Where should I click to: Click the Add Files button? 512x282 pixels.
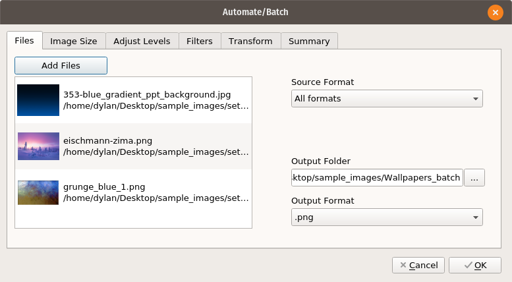[61, 66]
